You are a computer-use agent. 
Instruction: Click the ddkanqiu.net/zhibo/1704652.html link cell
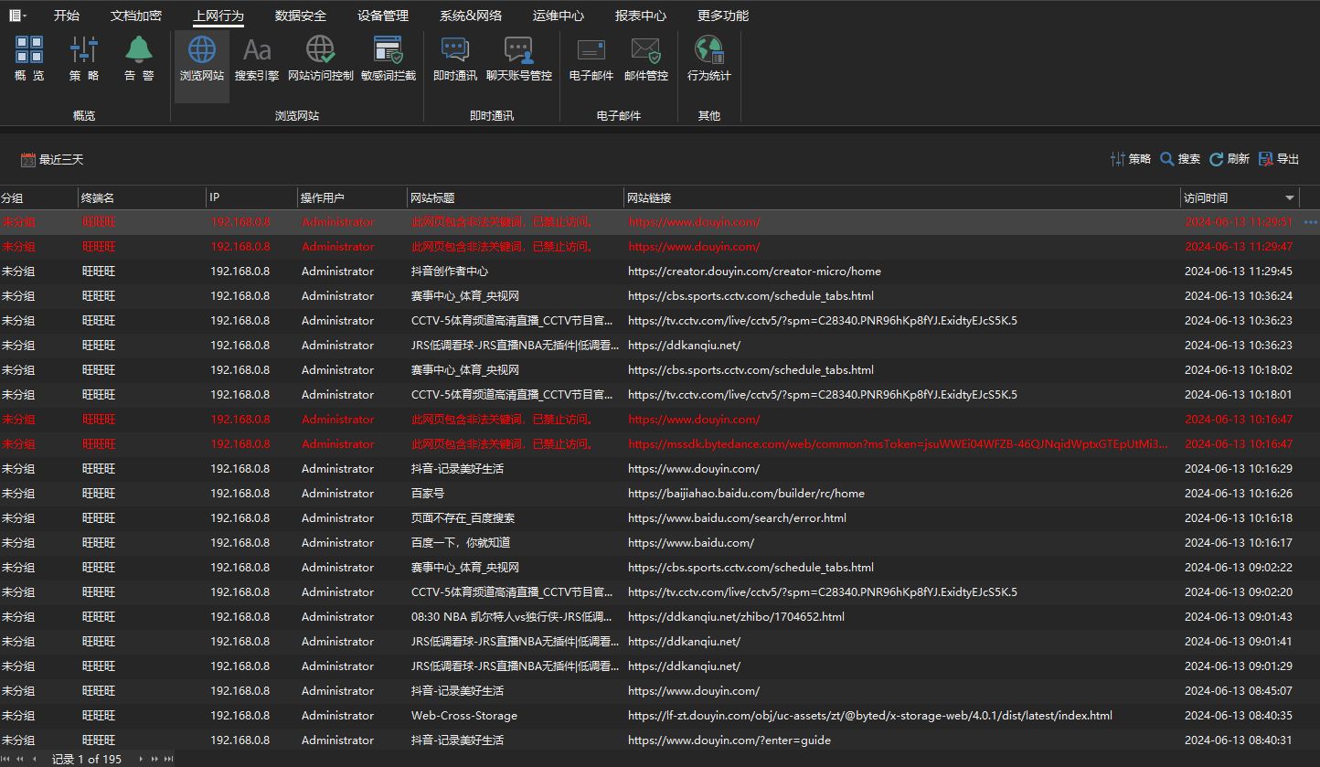click(736, 617)
